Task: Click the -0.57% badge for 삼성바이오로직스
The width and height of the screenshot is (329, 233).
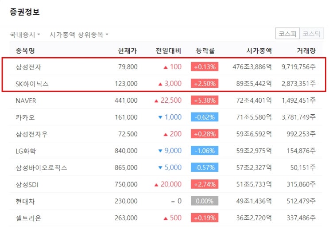Action: point(205,167)
